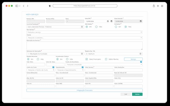Image resolution: width=170 pixels, height=106 pixels.
Task: Click the Serviço button
Action: pos(133,59)
